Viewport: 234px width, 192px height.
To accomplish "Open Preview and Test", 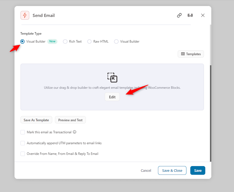I will 70,120.
